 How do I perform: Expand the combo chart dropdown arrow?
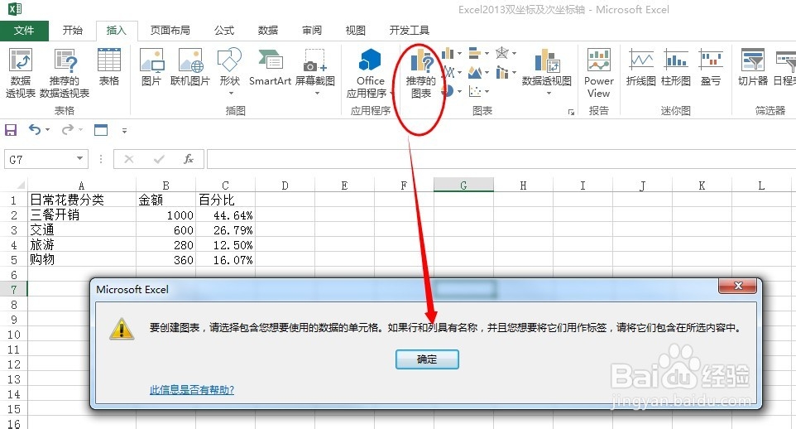click(514, 73)
